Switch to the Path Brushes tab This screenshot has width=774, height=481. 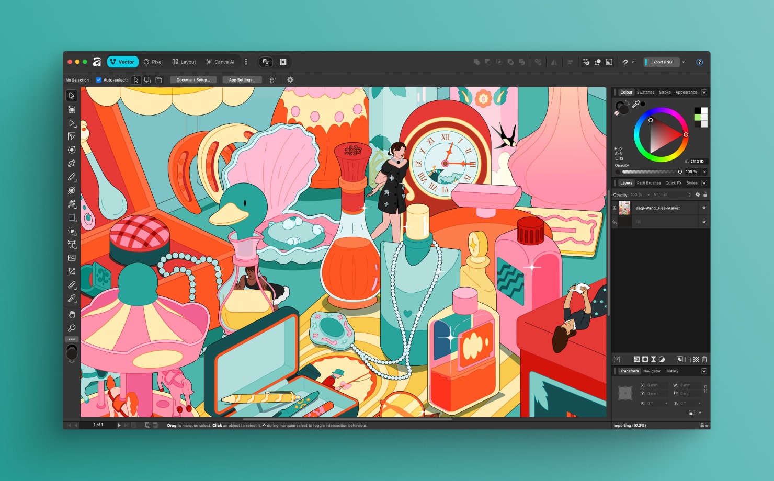648,183
